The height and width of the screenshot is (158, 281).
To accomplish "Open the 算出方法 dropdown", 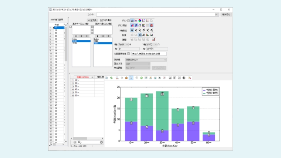I will 138,64.
